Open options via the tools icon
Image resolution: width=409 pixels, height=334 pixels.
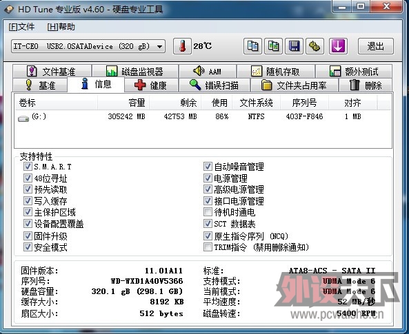pyautogui.click(x=315, y=46)
